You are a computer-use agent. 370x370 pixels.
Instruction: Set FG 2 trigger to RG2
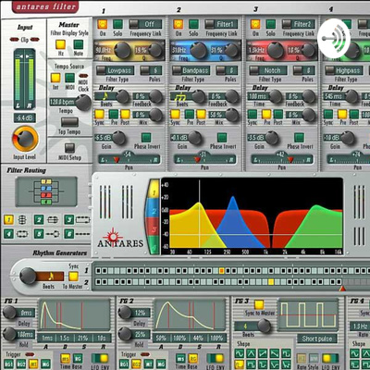(x=136, y=364)
